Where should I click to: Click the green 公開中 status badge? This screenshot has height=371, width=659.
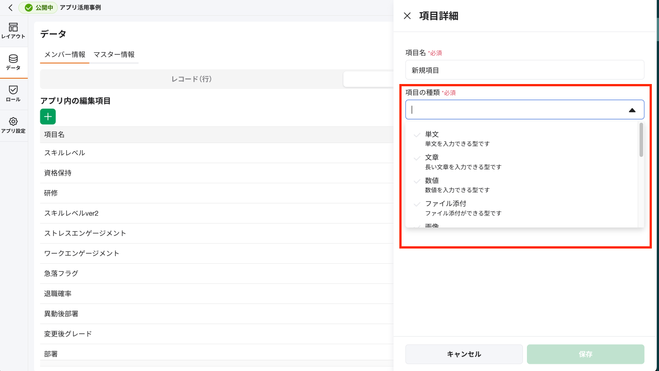point(38,8)
